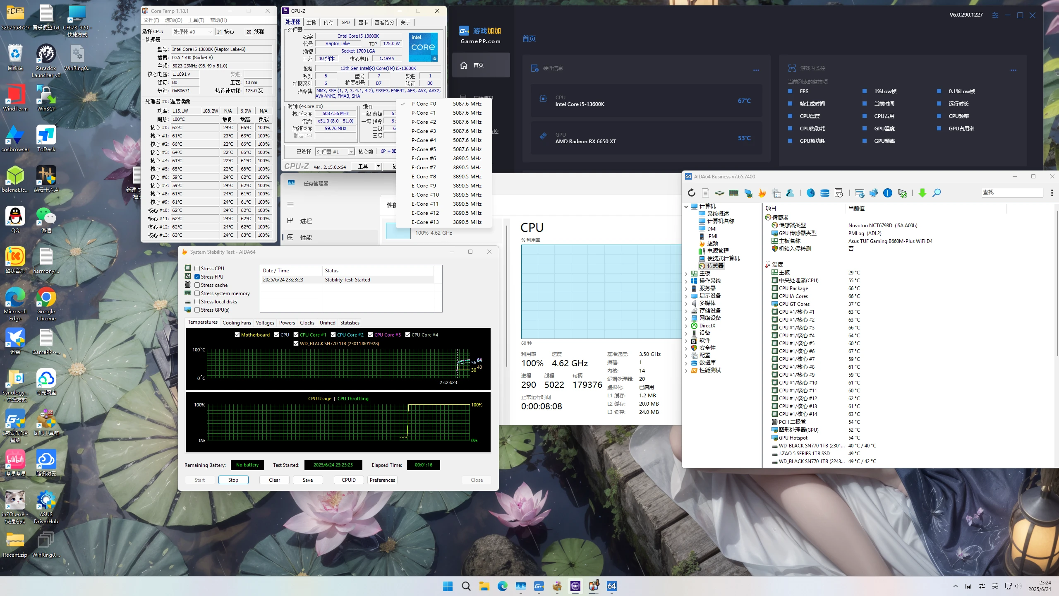
Task: Enable the Stress CPU checkbox
Action: 197,269
